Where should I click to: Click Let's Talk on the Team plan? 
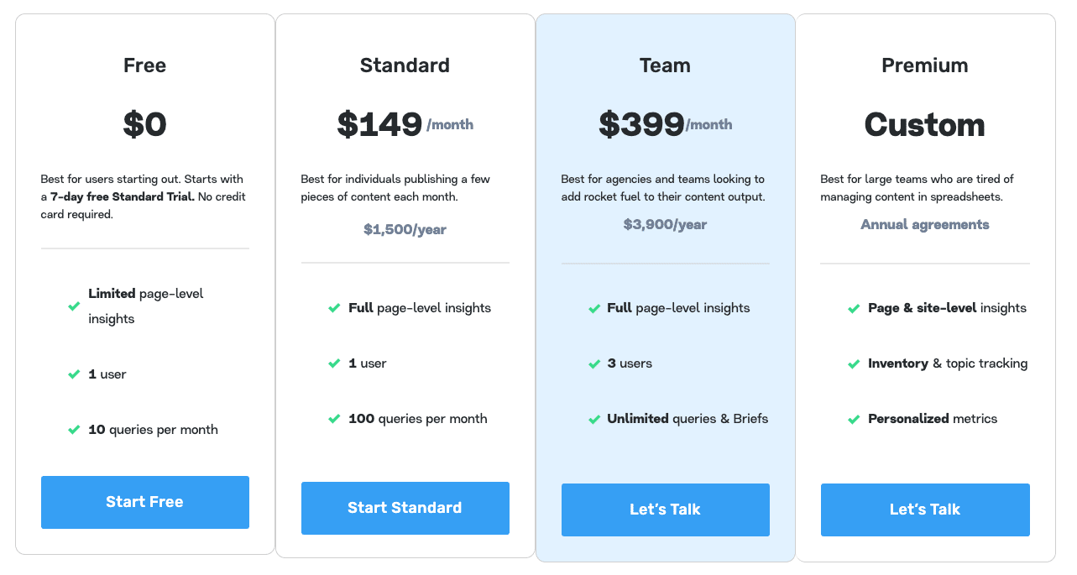pyautogui.click(x=665, y=510)
